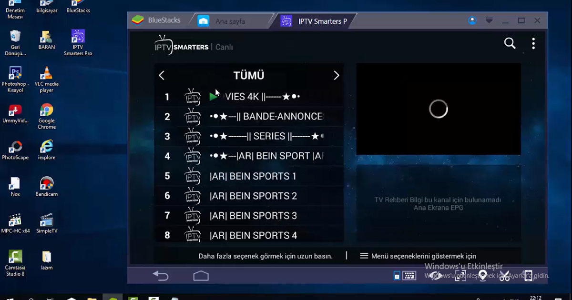Launch iexplore desktop shortcut
This screenshot has height=300, width=572.
(47, 150)
